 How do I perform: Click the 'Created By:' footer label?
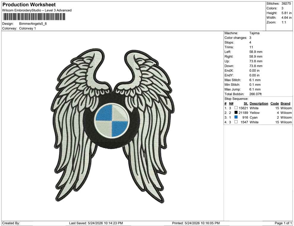(11, 223)
